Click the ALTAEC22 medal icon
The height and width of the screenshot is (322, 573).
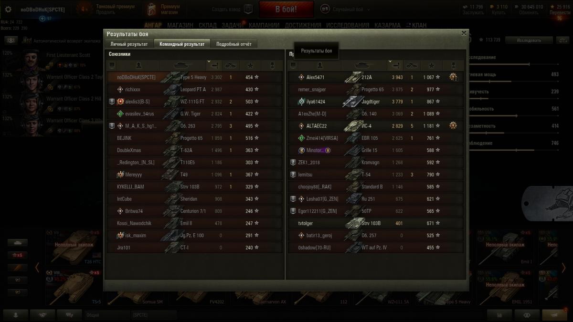pyautogui.click(x=453, y=125)
